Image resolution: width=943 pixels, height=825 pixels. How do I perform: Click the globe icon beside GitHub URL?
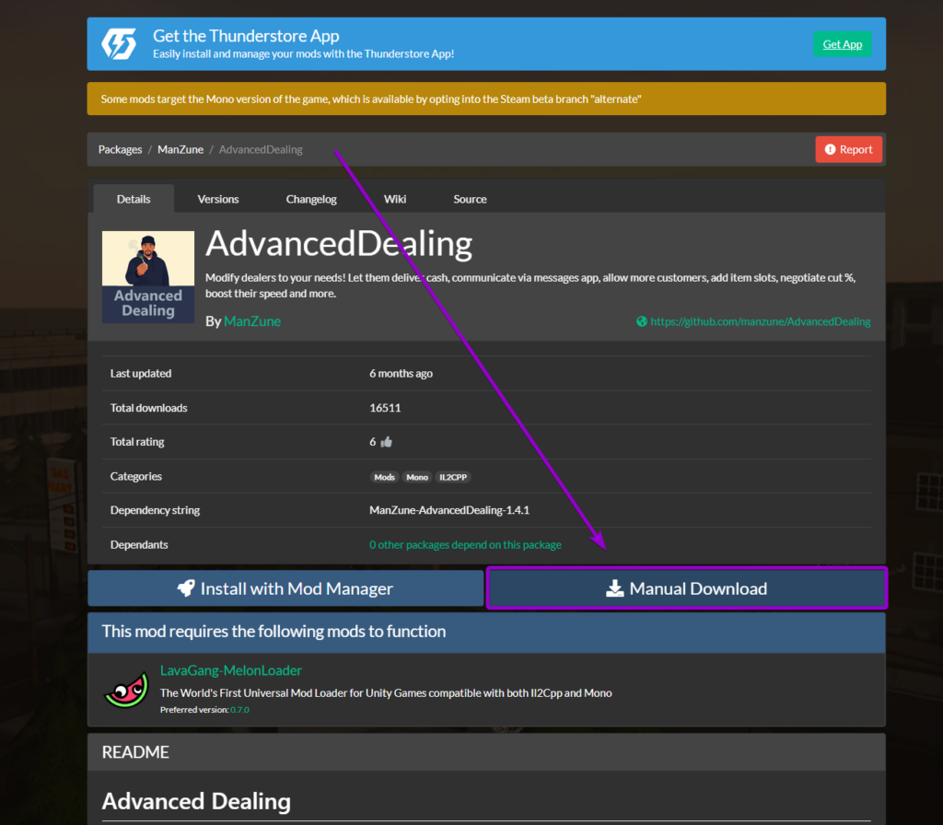click(642, 321)
